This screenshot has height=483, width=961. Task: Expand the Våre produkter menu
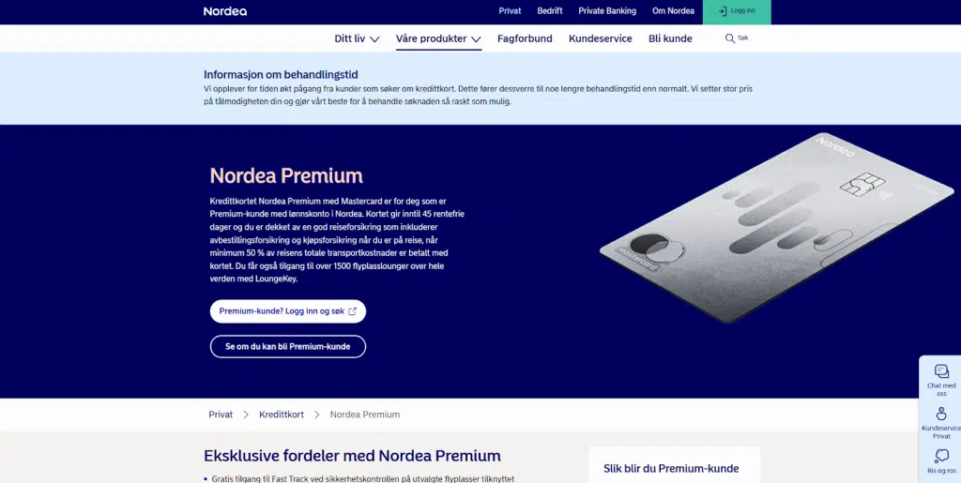438,38
